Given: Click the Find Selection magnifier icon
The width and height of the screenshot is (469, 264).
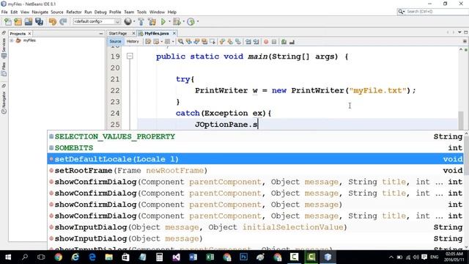Looking at the screenshot, I should coord(181,42).
